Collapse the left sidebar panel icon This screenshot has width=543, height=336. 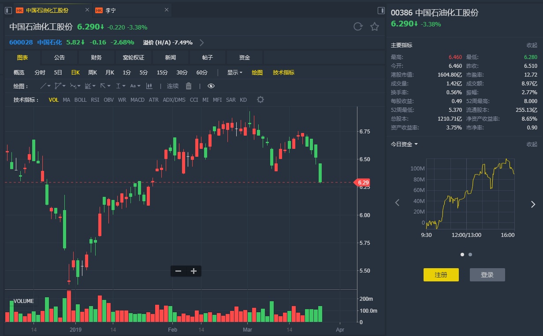click(8, 10)
